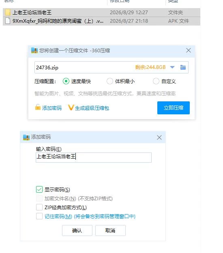Open the browse folder icon beside 24736.zip
Image resolution: width=223 pixels, height=253 pixels.
pos(183,67)
